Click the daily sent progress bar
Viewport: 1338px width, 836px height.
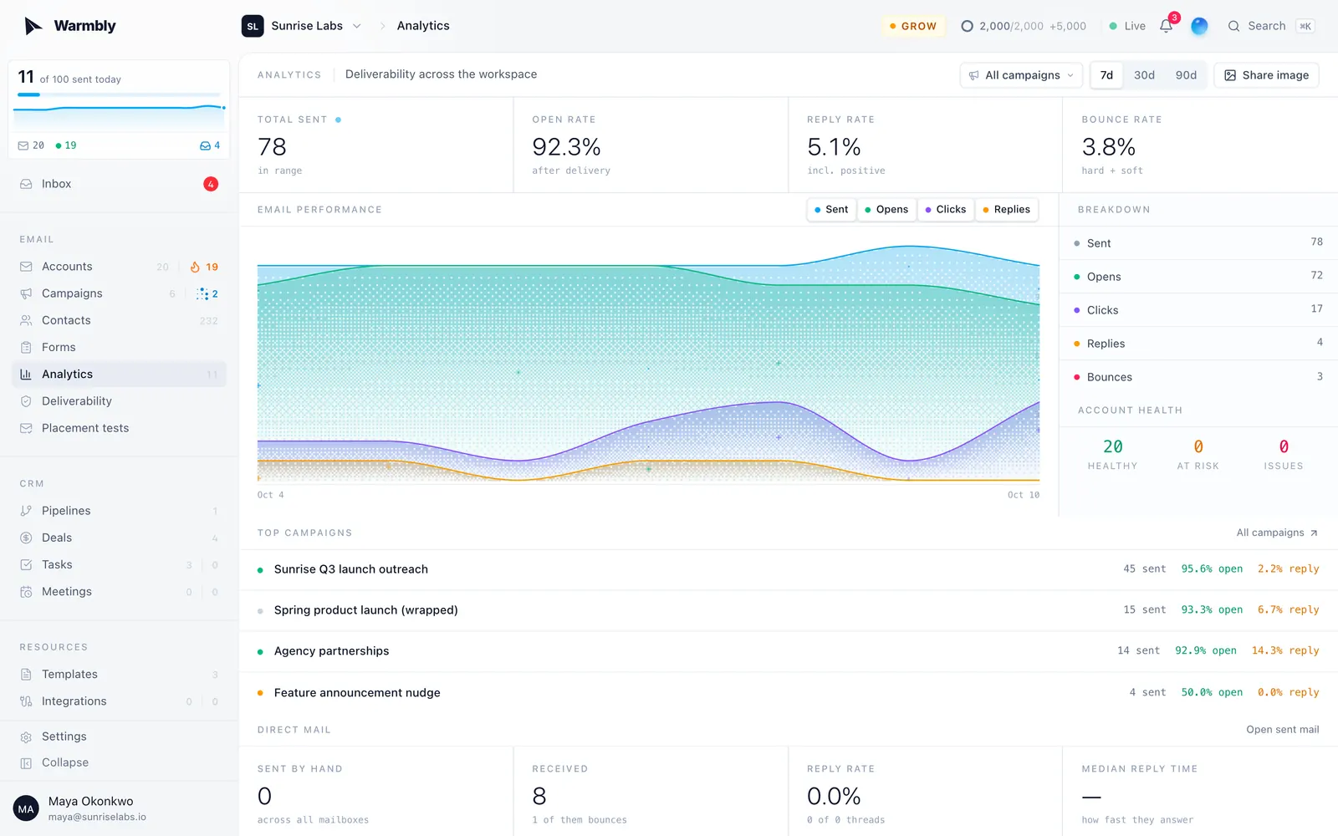pos(119,94)
